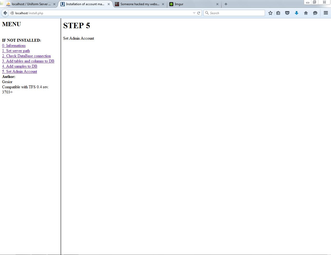Close the Firefox window
The height and width of the screenshot is (255, 331).
(x=324, y=2)
